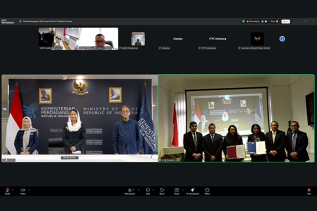This screenshot has height=211, width=317.
Task: Expand the audio options arrow
Action: pyautogui.click(x=13, y=189)
